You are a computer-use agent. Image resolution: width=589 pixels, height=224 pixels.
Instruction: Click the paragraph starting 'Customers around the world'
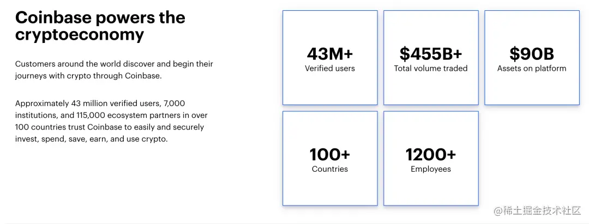tap(114, 70)
